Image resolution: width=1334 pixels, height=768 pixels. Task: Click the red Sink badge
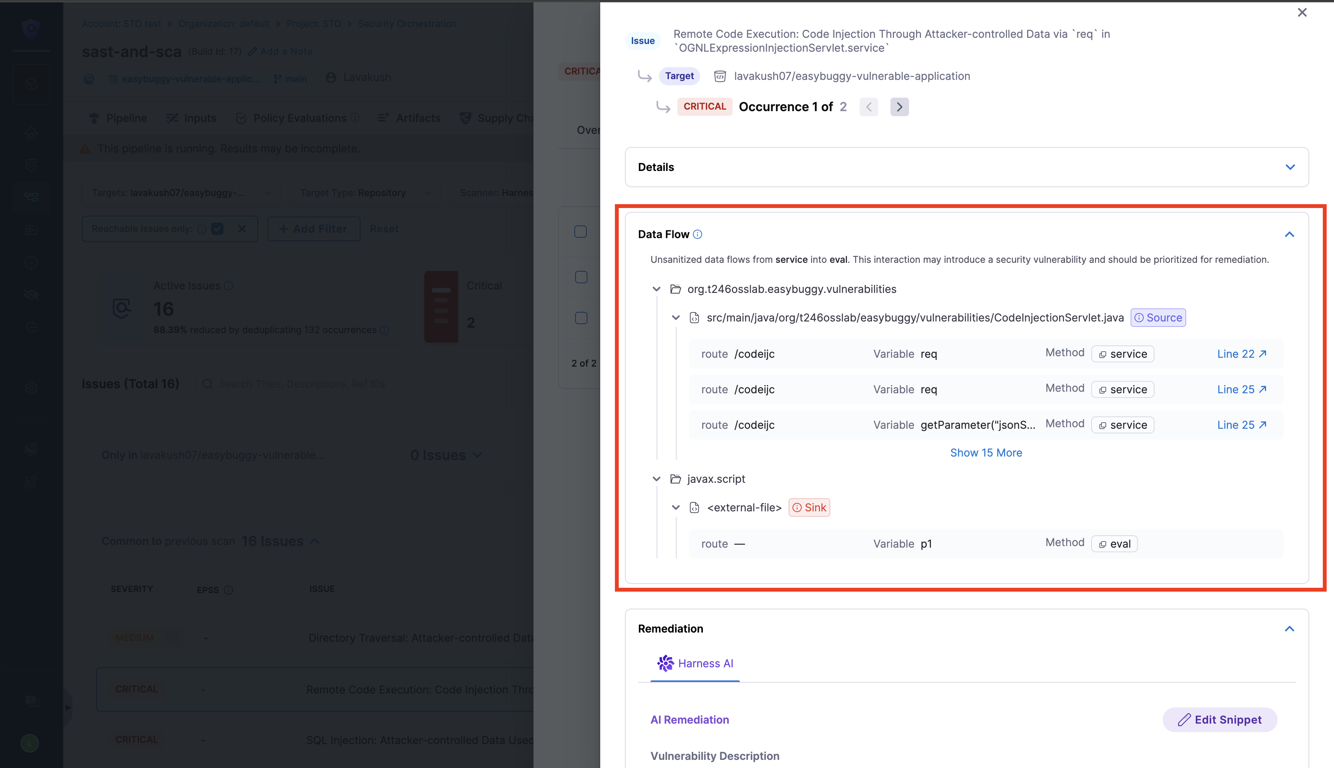[809, 507]
